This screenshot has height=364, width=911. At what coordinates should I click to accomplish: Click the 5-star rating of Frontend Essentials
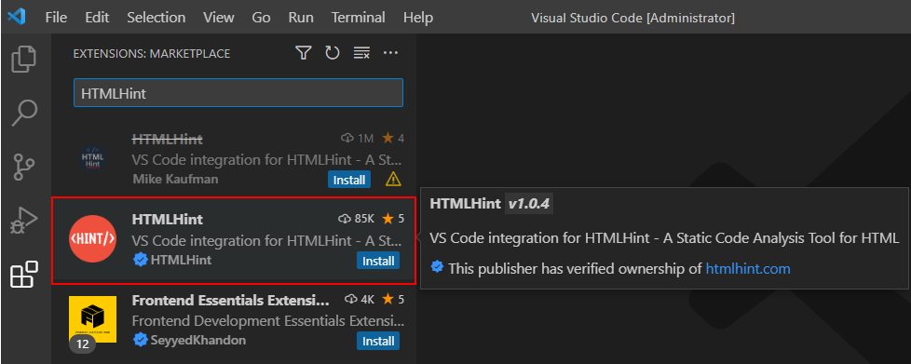click(x=393, y=300)
